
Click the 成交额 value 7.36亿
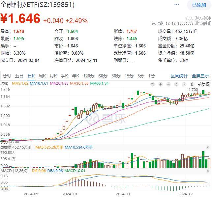point(181,39)
